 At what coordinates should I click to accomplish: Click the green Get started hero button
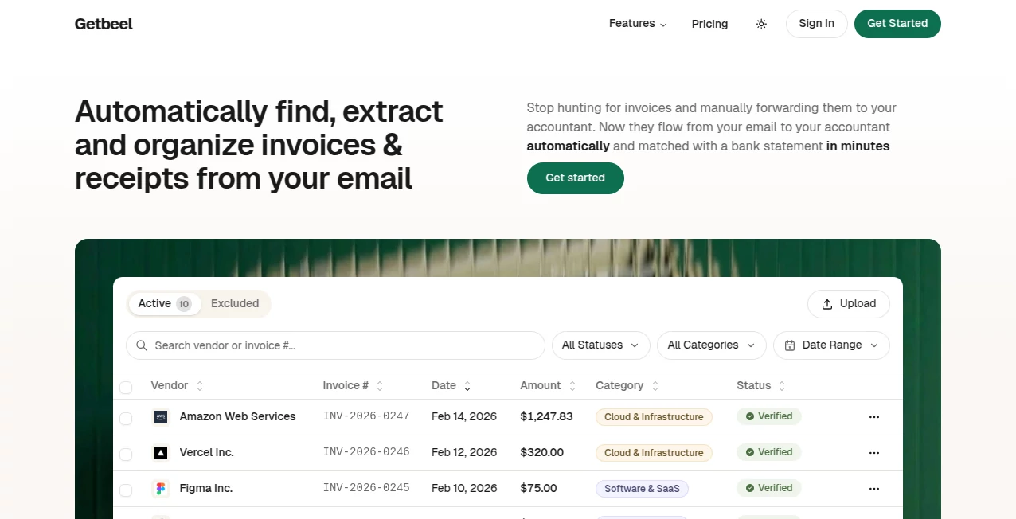pyautogui.click(x=575, y=178)
